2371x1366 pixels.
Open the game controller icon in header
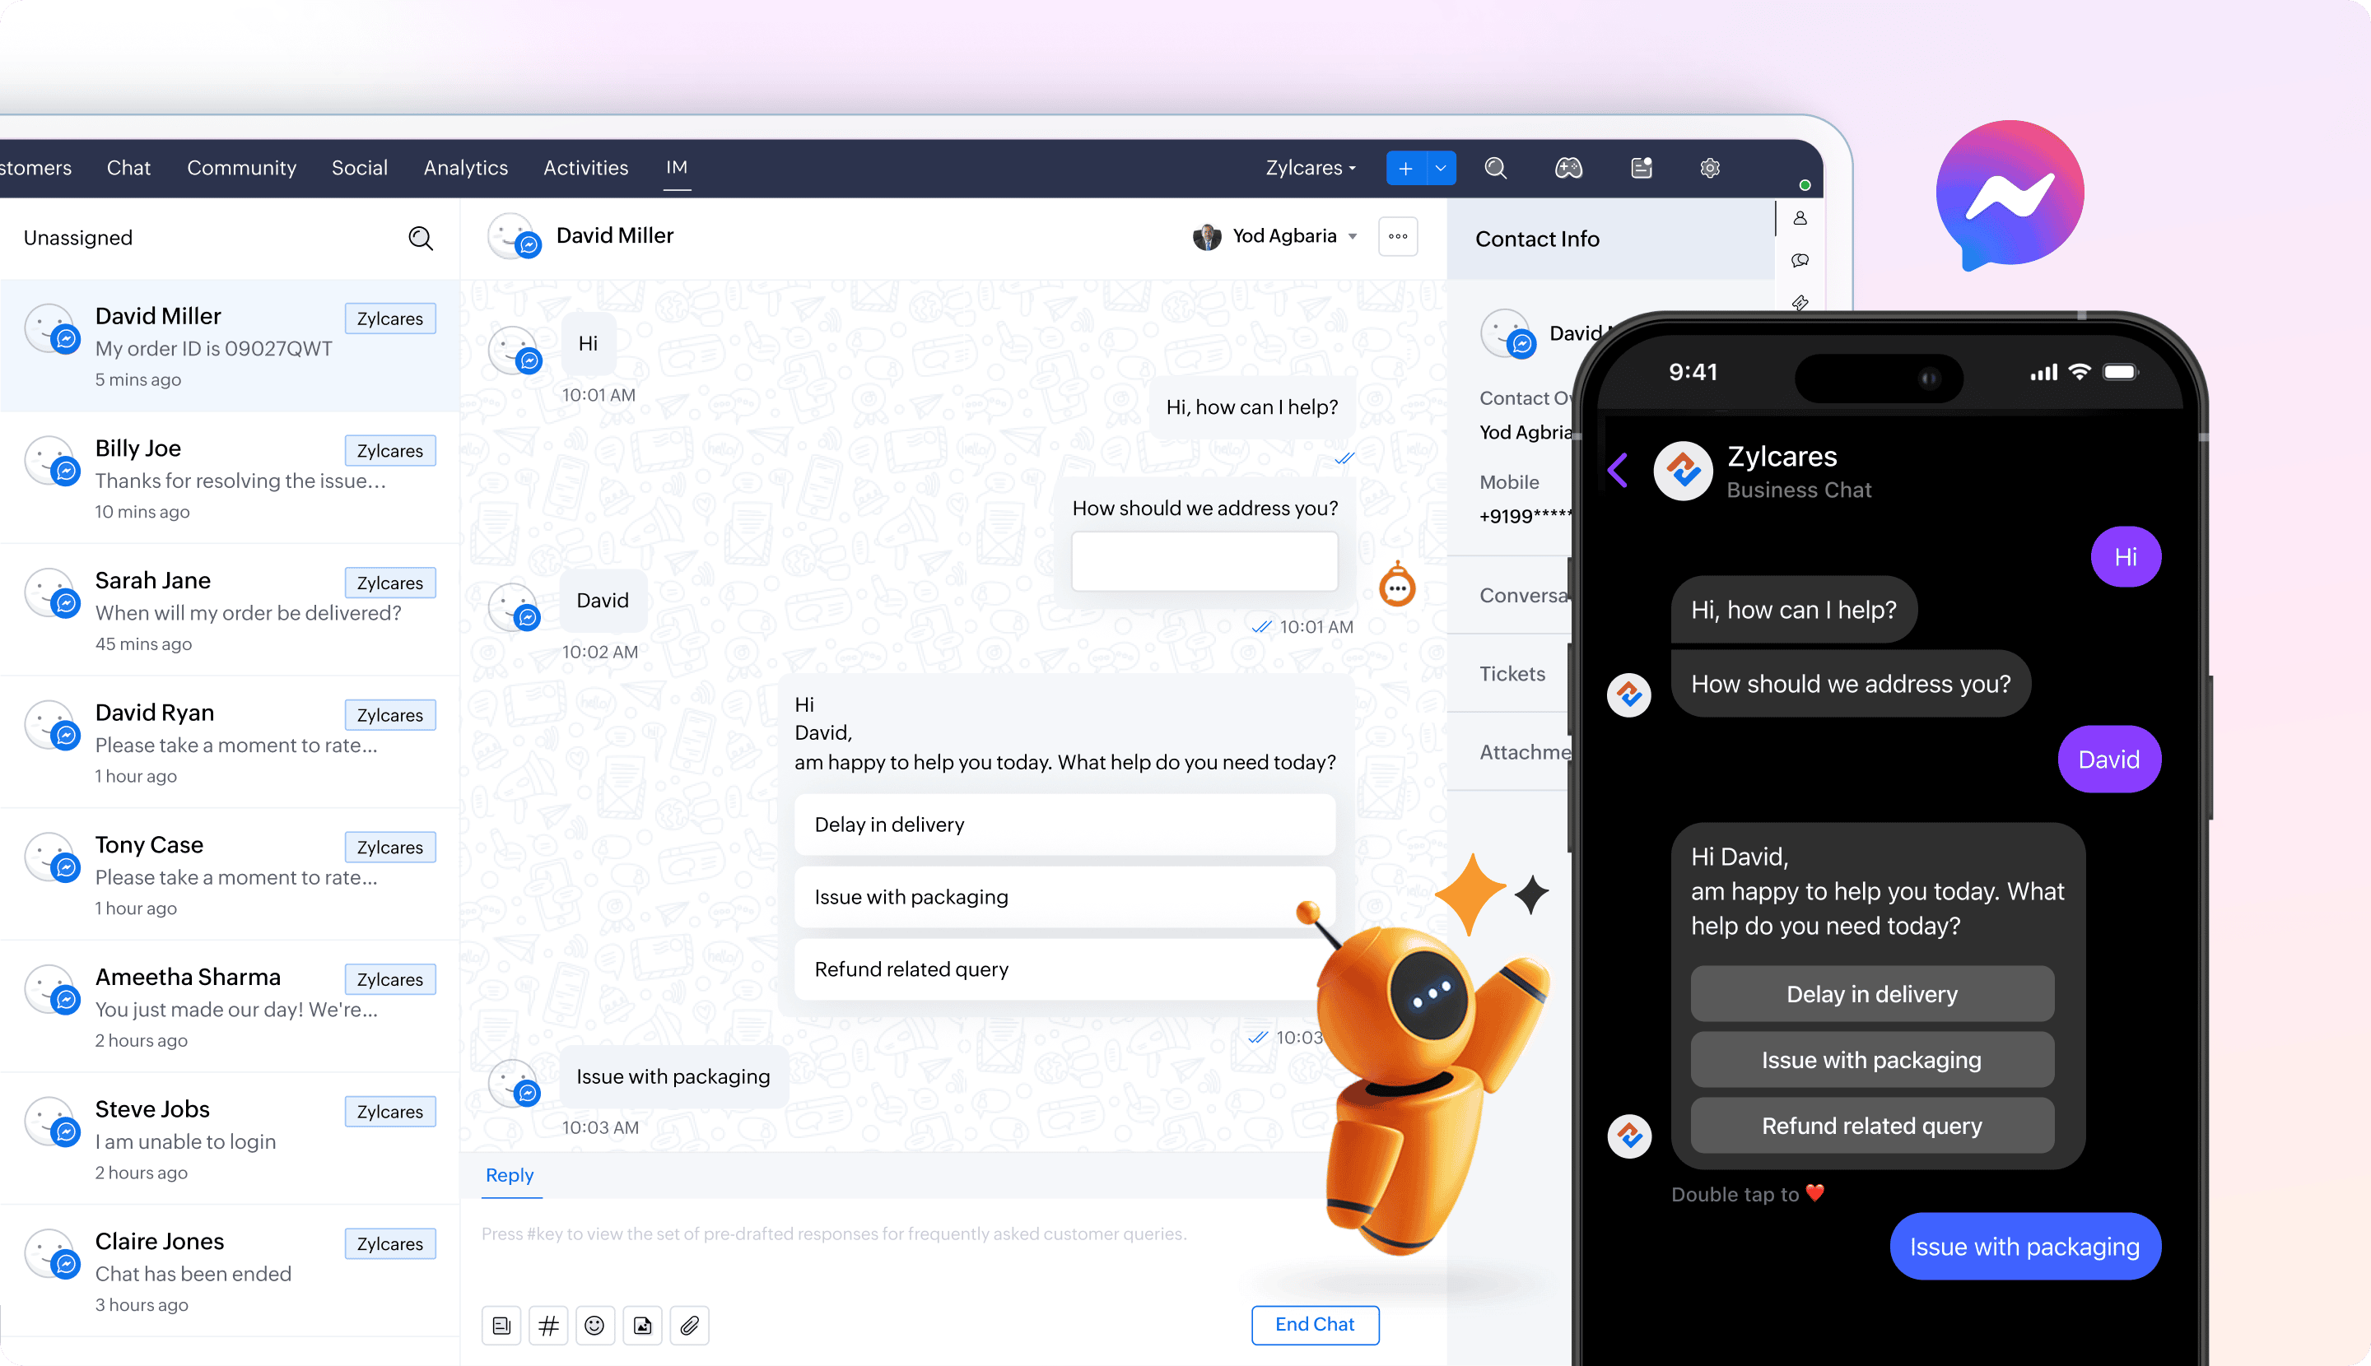pyautogui.click(x=1568, y=168)
